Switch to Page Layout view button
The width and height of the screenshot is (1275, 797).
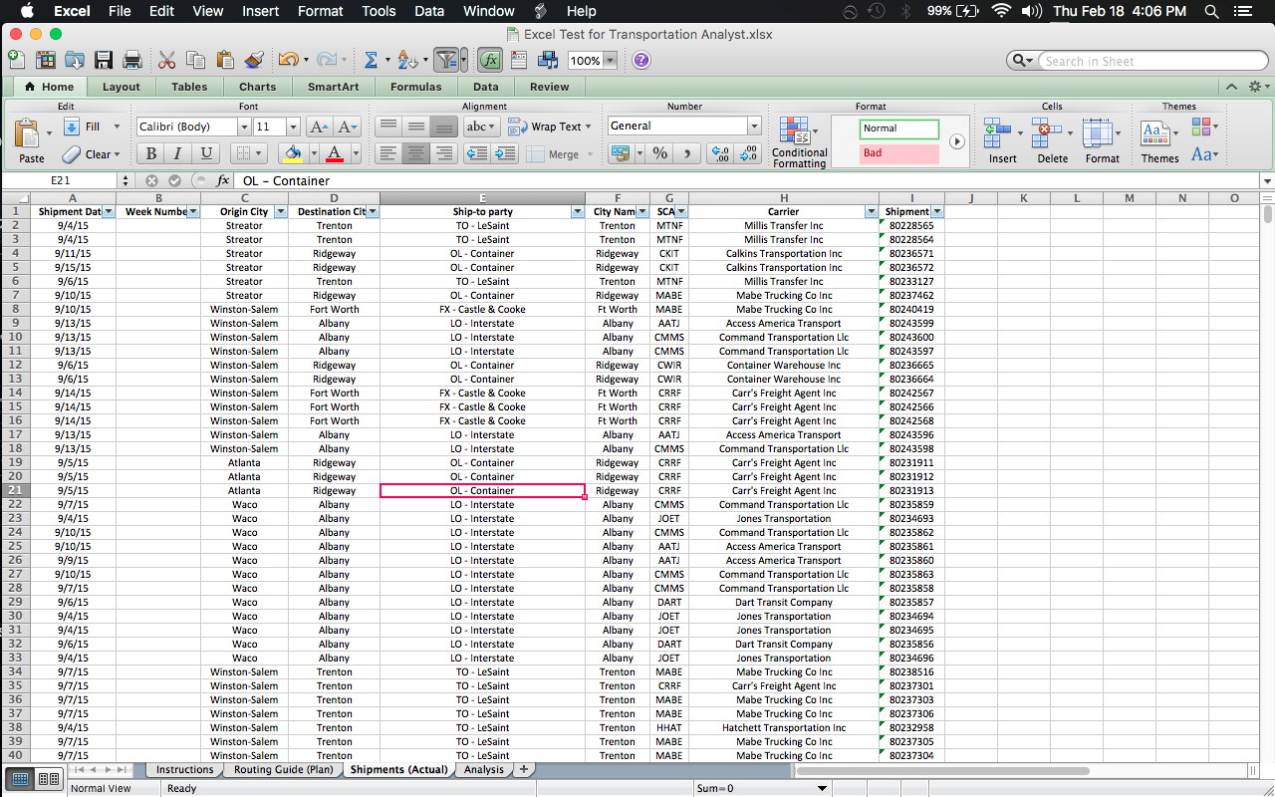(48, 778)
